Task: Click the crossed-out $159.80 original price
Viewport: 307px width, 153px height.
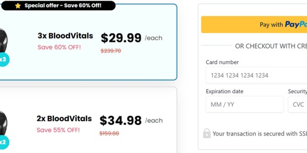Action: pos(109,133)
